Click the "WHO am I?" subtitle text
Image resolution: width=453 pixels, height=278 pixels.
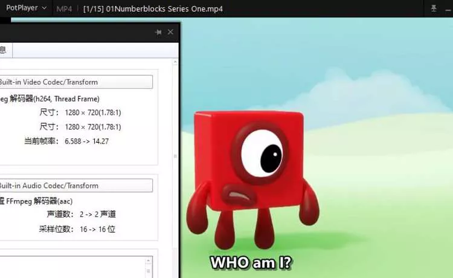pos(251,263)
